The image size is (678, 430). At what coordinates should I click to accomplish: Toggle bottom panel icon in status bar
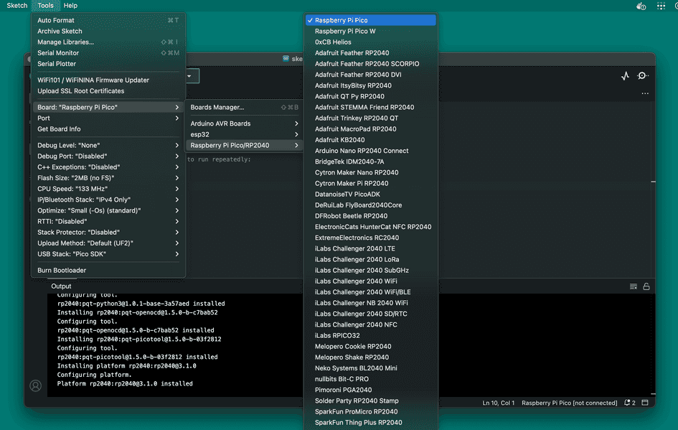(645, 403)
